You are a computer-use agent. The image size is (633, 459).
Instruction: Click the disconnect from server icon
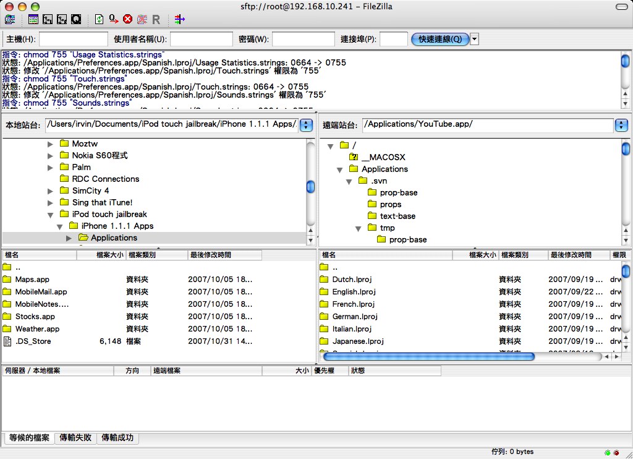click(142, 19)
